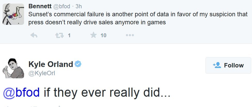View the retweet count of 1
Image resolution: width=252 pixels, height=107 pixels.
coord(69,36)
